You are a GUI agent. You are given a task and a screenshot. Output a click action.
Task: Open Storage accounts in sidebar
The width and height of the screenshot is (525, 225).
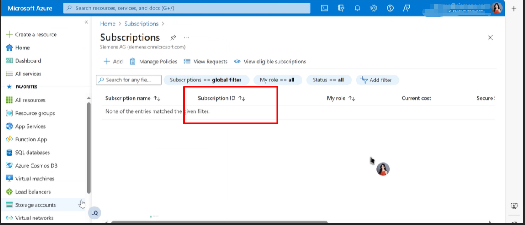pyautogui.click(x=31, y=205)
